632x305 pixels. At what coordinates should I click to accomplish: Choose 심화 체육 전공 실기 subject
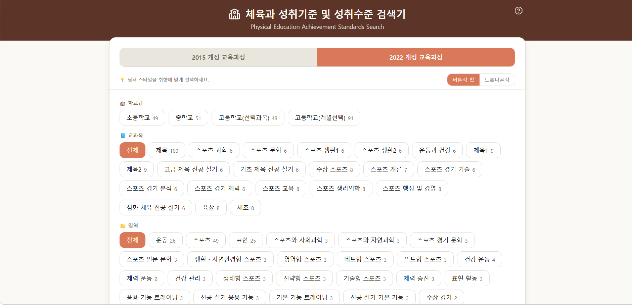click(156, 208)
